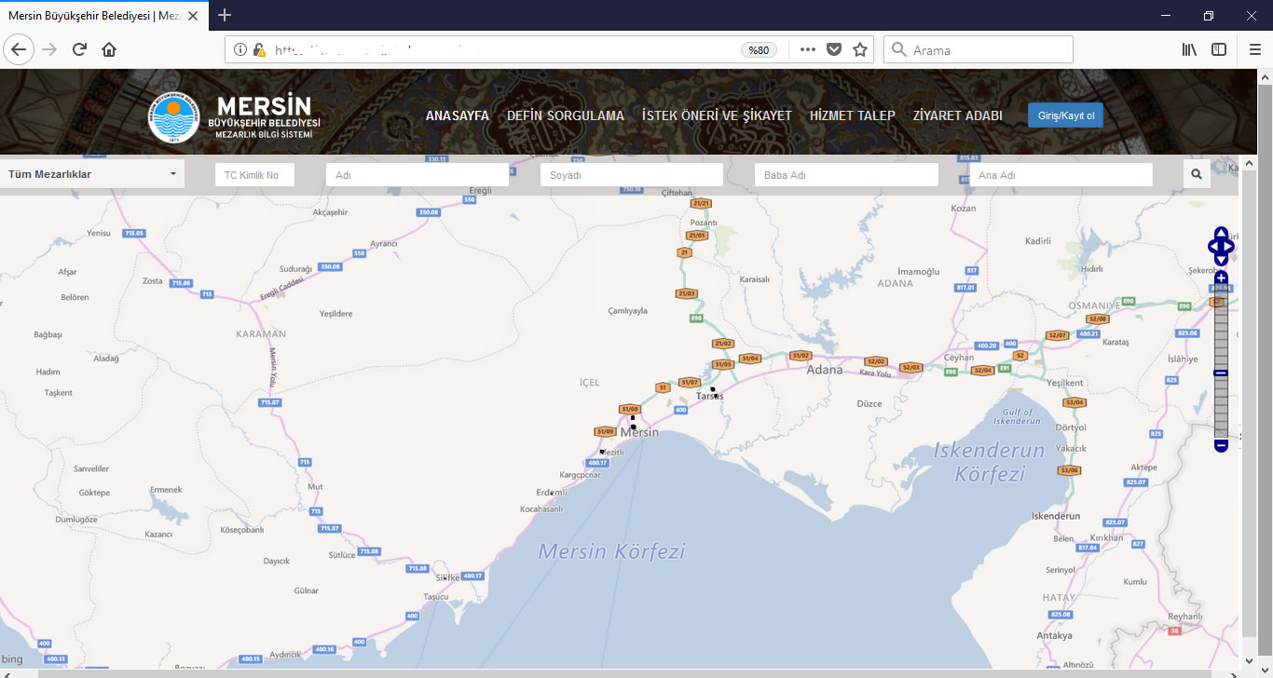Click the Arama browser search box
The width and height of the screenshot is (1273, 678).
pos(979,49)
